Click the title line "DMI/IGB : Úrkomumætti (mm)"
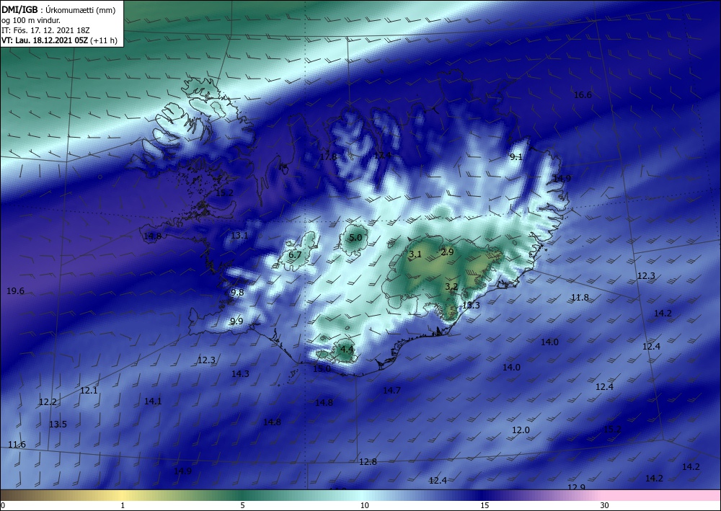Image resolution: width=721 pixels, height=511 pixels. tap(58, 11)
